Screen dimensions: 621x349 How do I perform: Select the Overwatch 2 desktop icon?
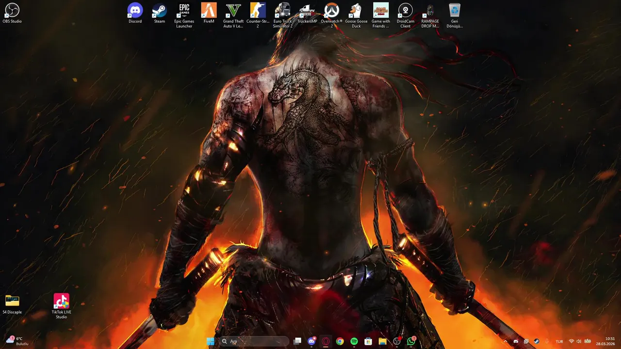pos(332,15)
